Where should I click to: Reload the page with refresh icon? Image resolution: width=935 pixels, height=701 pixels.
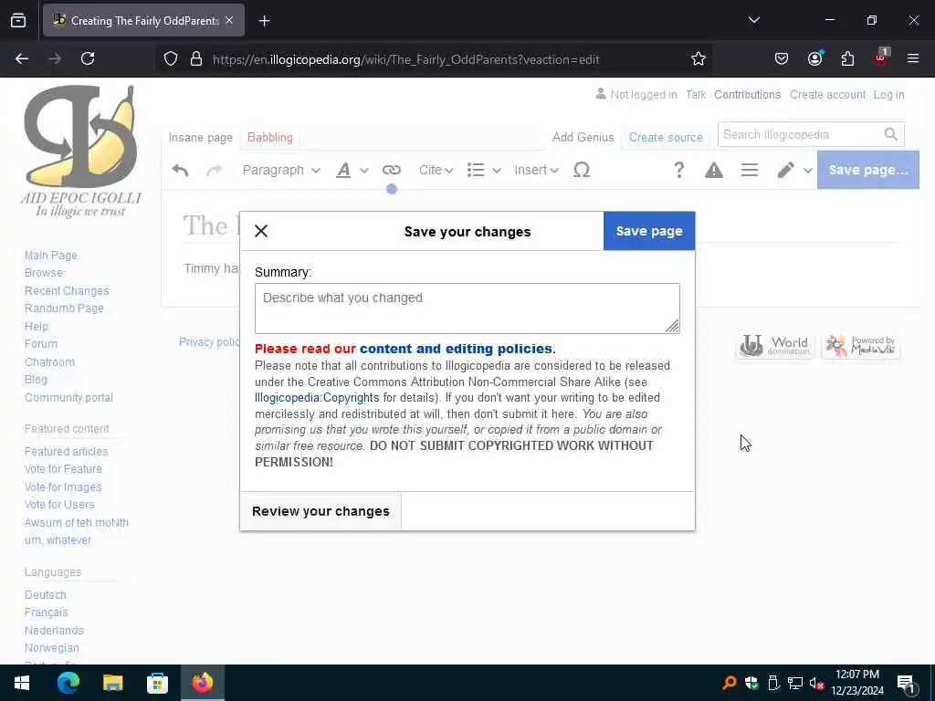[88, 58]
